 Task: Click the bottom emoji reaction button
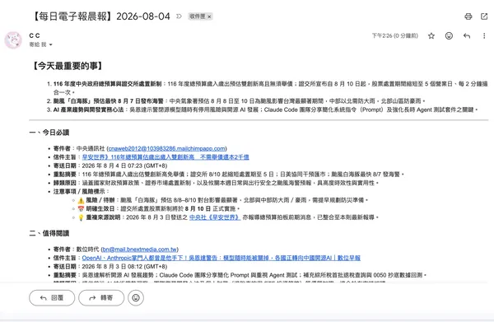click(x=136, y=298)
